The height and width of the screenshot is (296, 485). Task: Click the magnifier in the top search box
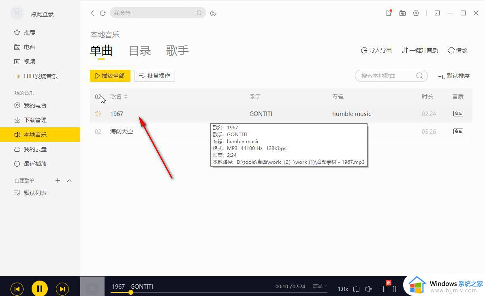pyautogui.click(x=199, y=13)
